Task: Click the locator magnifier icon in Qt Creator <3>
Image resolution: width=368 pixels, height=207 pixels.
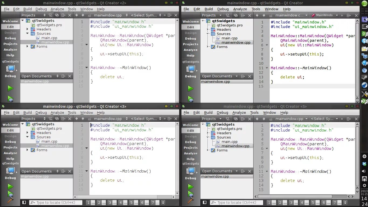Action: [32, 202]
